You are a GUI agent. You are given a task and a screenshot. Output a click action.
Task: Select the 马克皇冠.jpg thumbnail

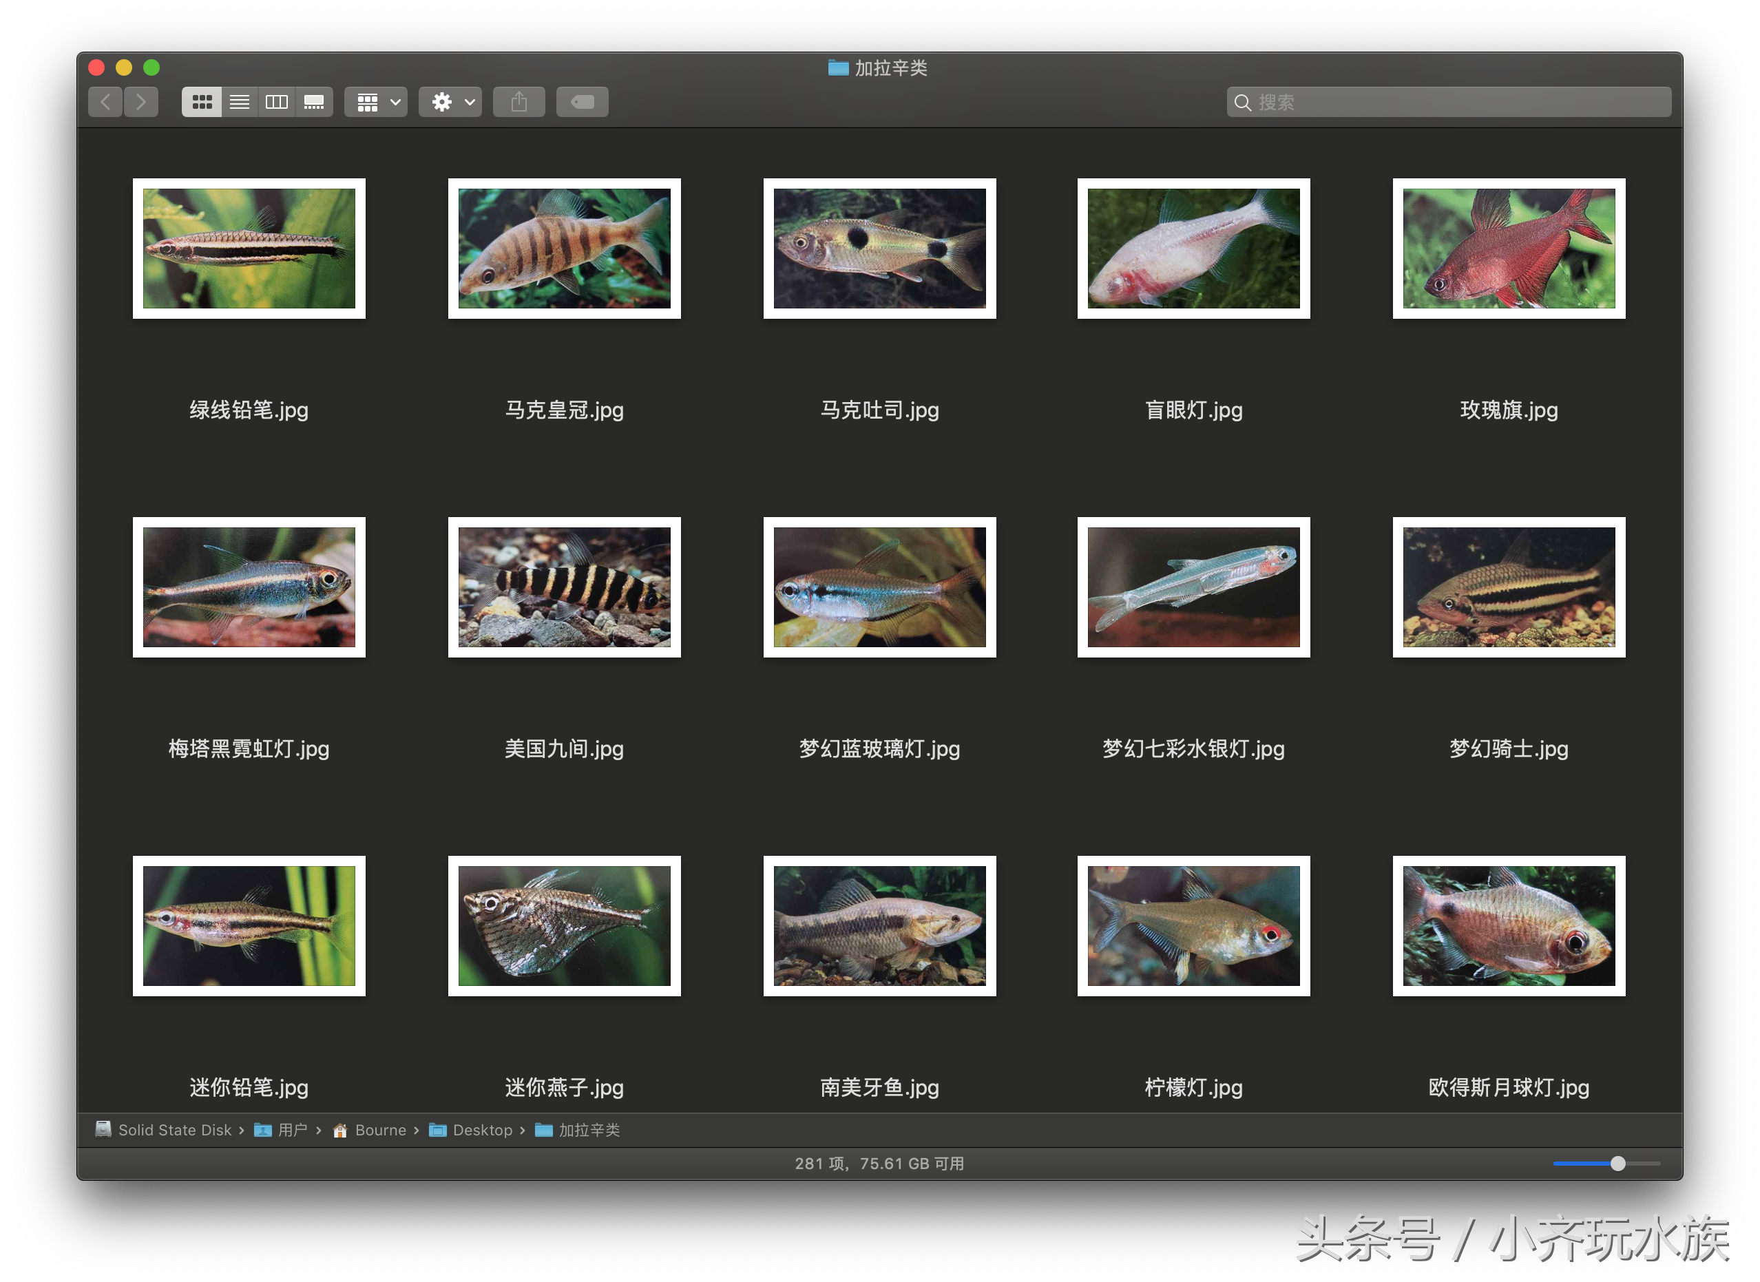coord(564,249)
